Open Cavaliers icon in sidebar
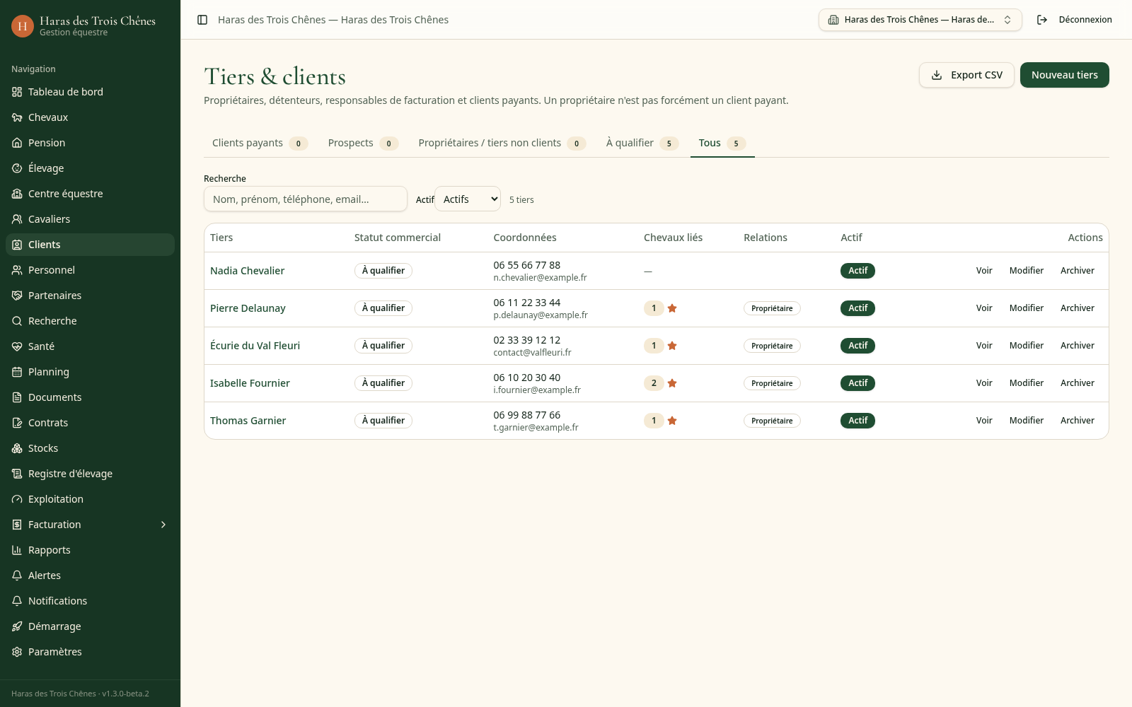 click(17, 219)
